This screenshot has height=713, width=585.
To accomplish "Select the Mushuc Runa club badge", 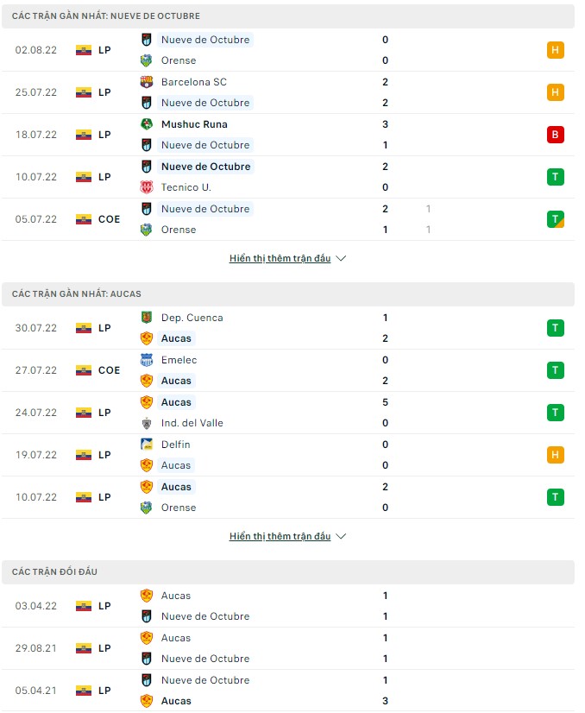I will (x=148, y=124).
